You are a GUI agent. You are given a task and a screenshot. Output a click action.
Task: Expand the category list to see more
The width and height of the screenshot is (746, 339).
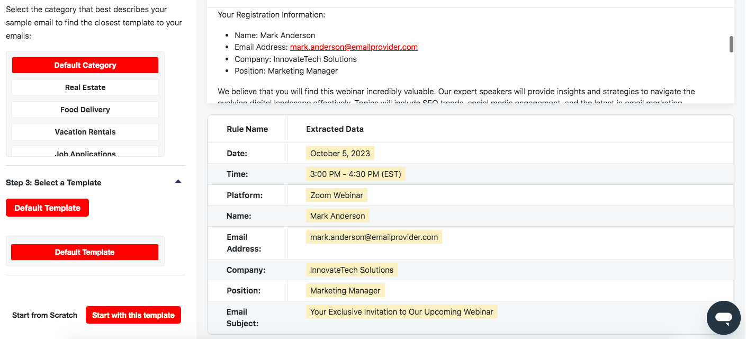pos(85,153)
